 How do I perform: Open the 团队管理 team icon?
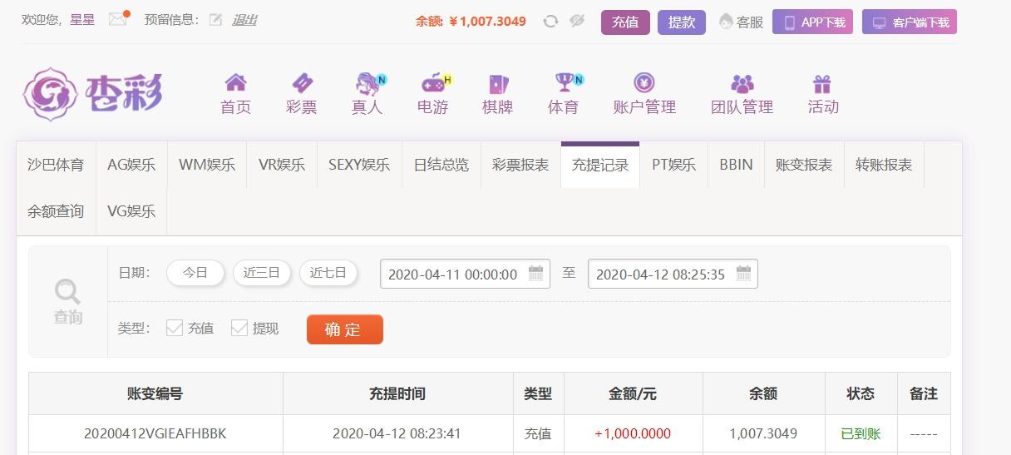(x=742, y=83)
